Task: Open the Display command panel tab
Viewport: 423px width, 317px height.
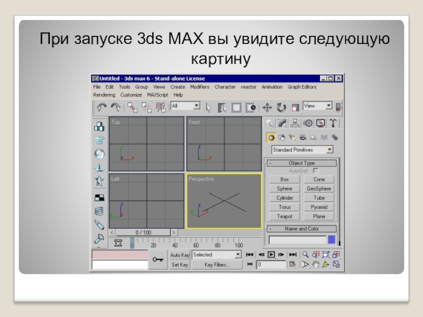Action: 320,123
